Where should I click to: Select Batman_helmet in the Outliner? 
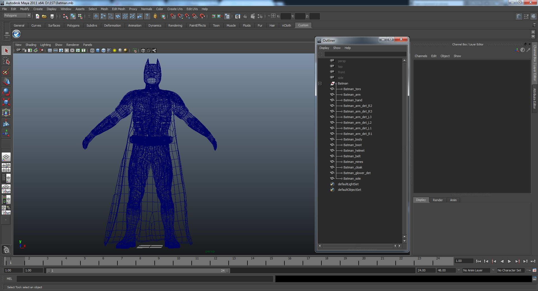coord(354,151)
